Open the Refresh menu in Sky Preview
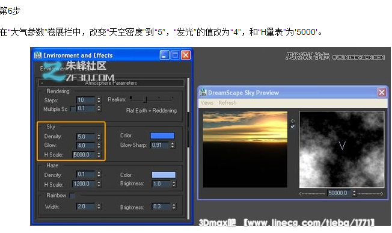Viewport: 392px width, 233px height. click(x=227, y=103)
